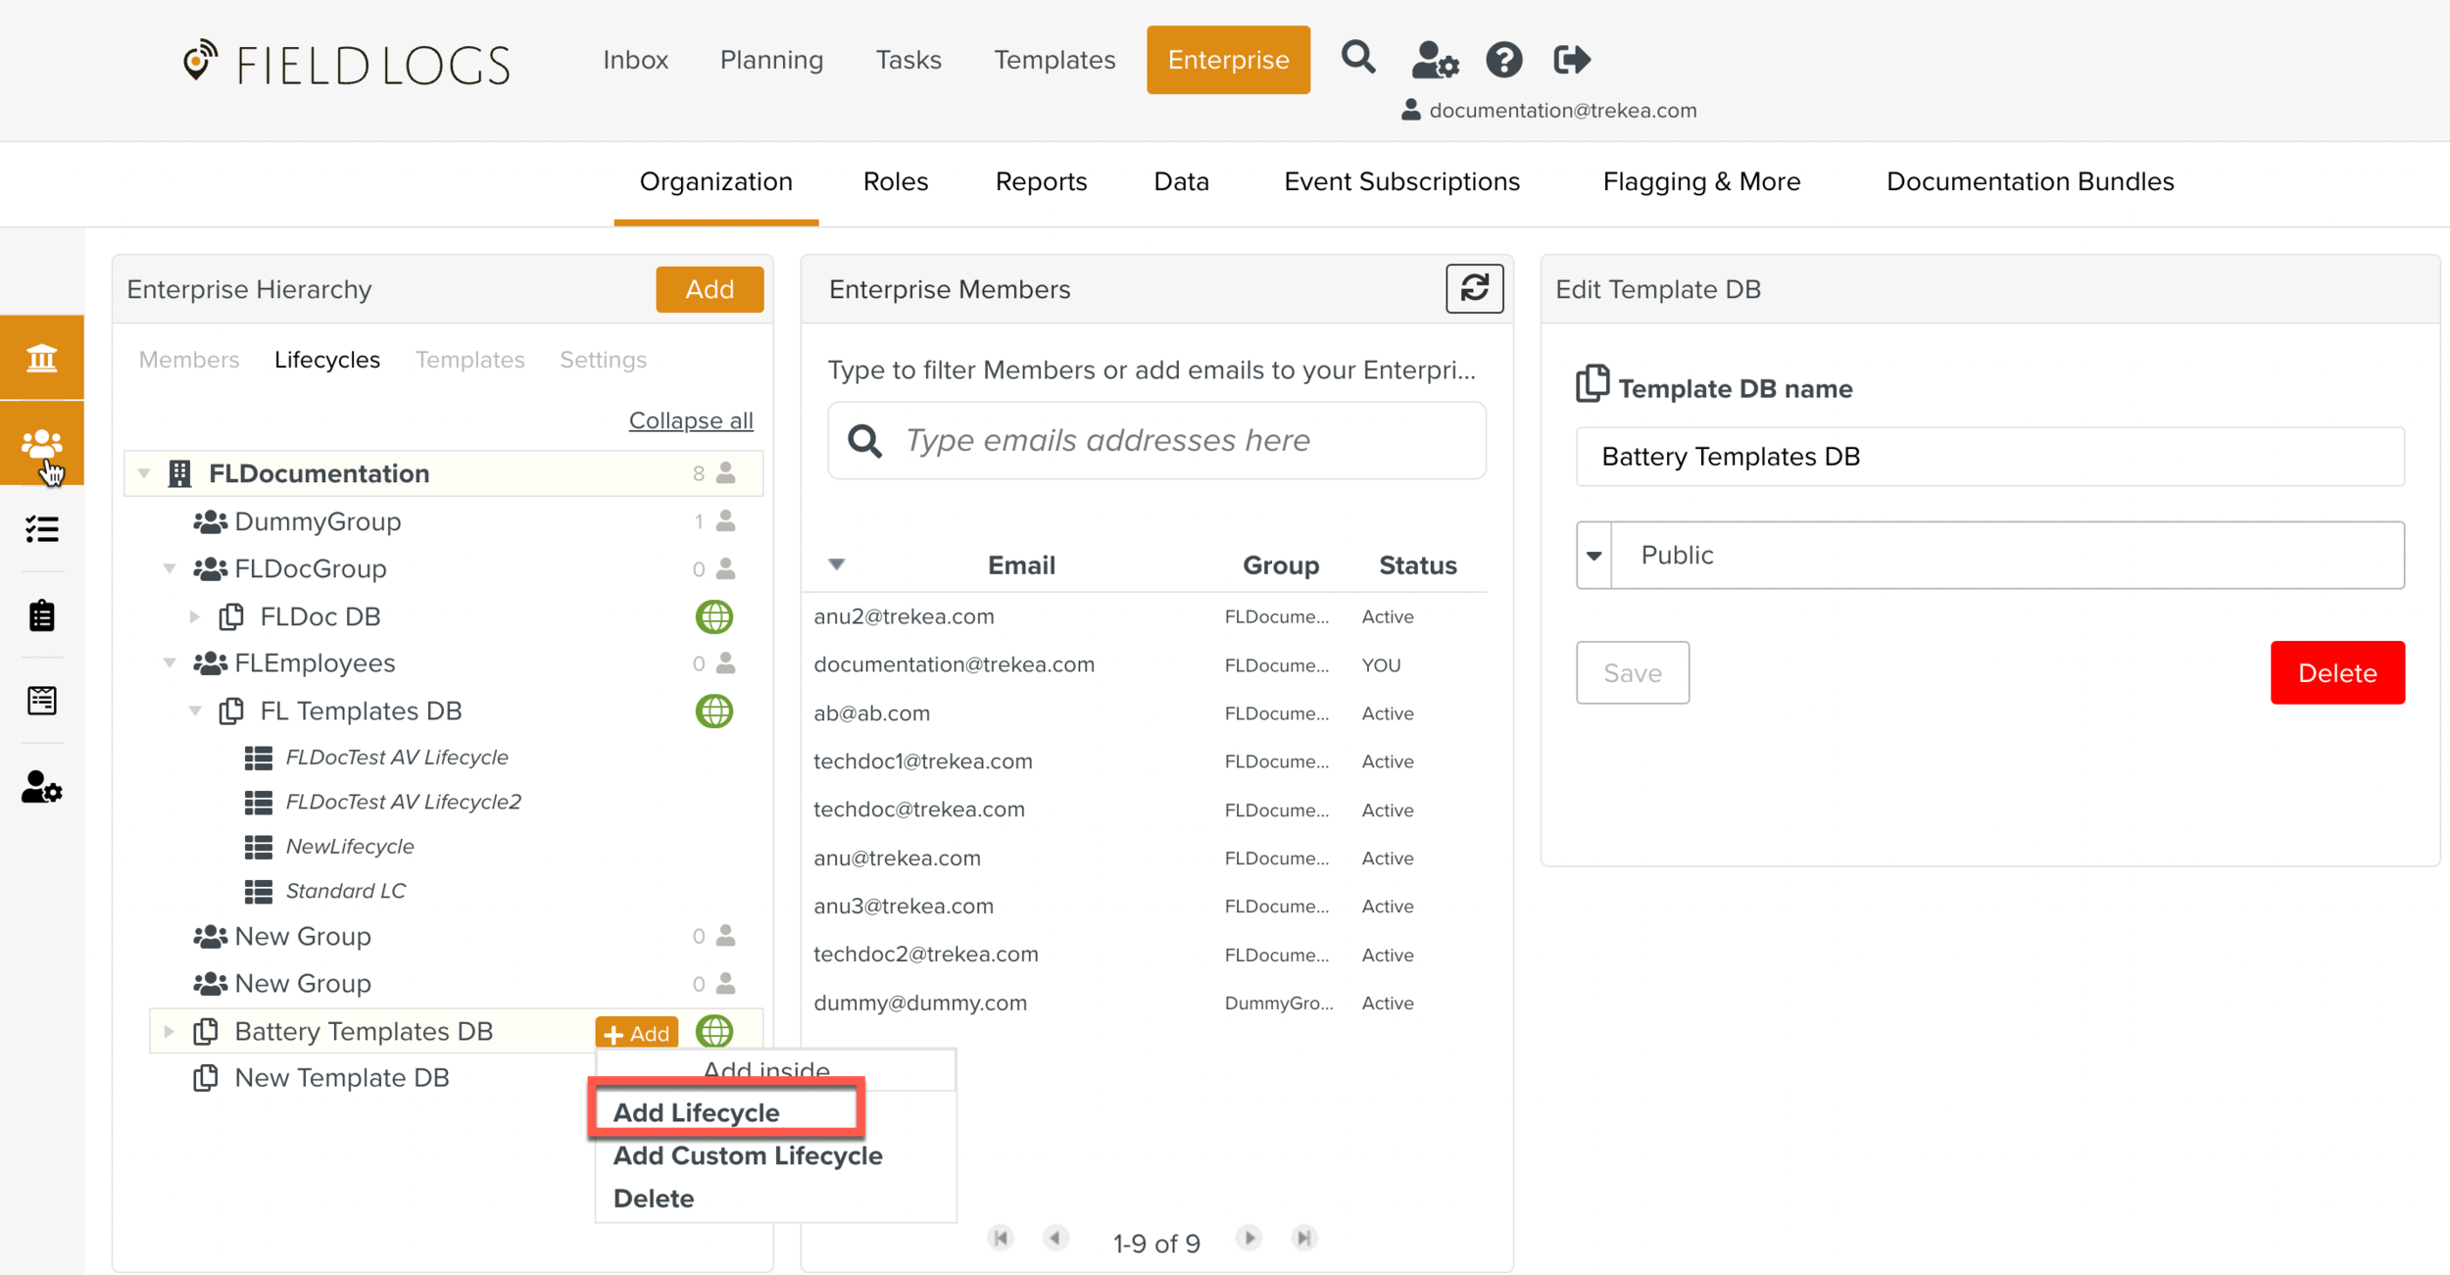Viewport: 2450px width, 1275px height.
Task: Toggle the public globe on FLDoc DB
Action: click(713, 616)
